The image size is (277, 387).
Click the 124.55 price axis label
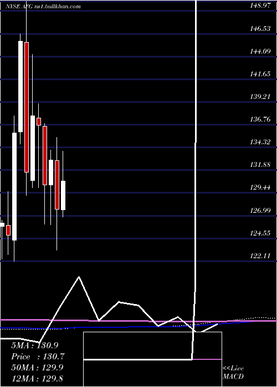[260, 233]
